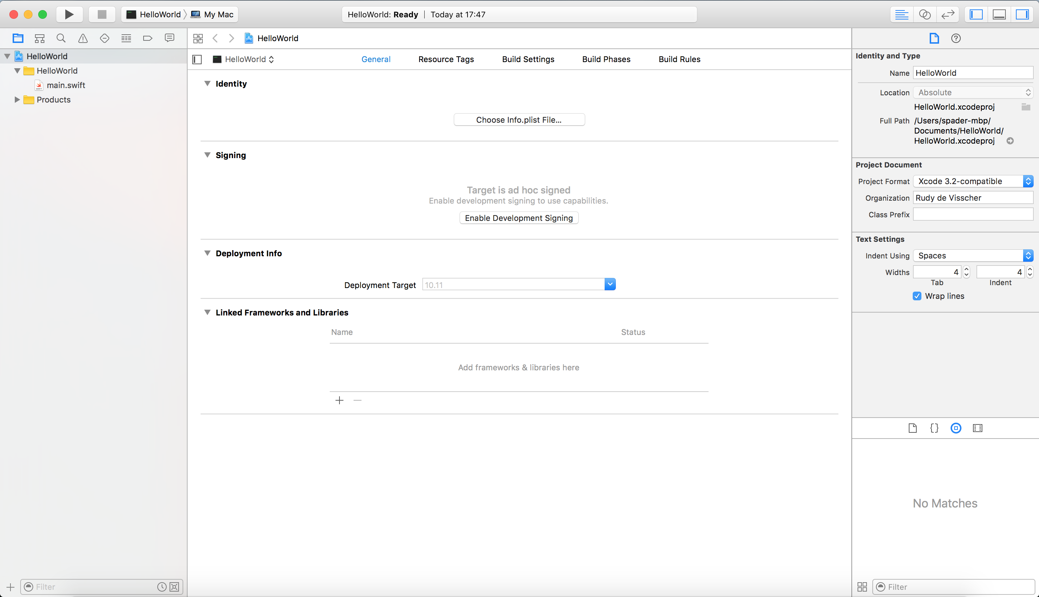Open the Location dropdown
Screen dimensions: 1039x597
click(x=973, y=92)
